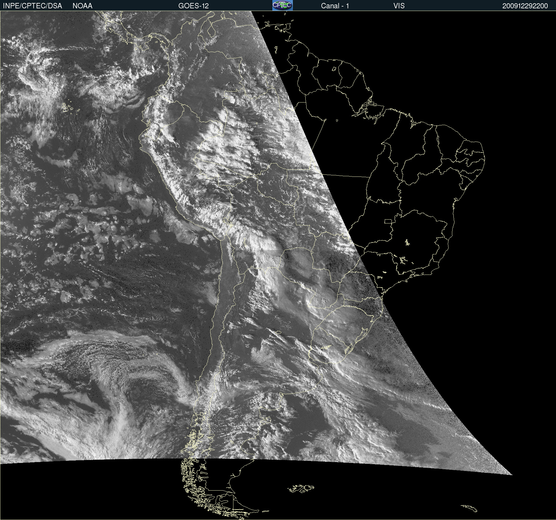Click the CPTEC logo in header
This screenshot has height=520, width=556.
282,5
